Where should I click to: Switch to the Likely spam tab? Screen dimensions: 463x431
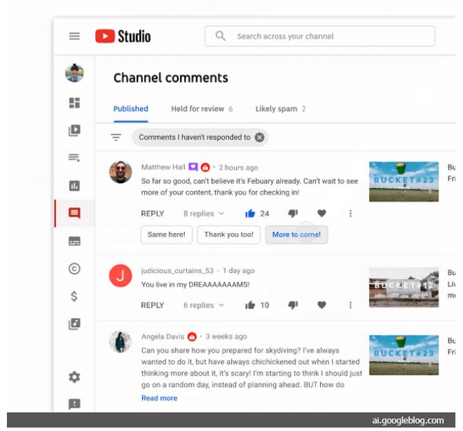[280, 109]
